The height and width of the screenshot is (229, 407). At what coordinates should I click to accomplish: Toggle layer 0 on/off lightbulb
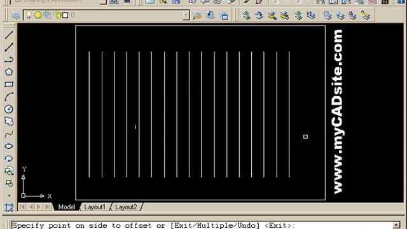tap(29, 15)
